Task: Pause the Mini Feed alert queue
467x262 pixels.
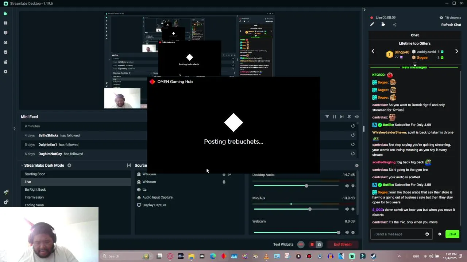Action: [335, 117]
